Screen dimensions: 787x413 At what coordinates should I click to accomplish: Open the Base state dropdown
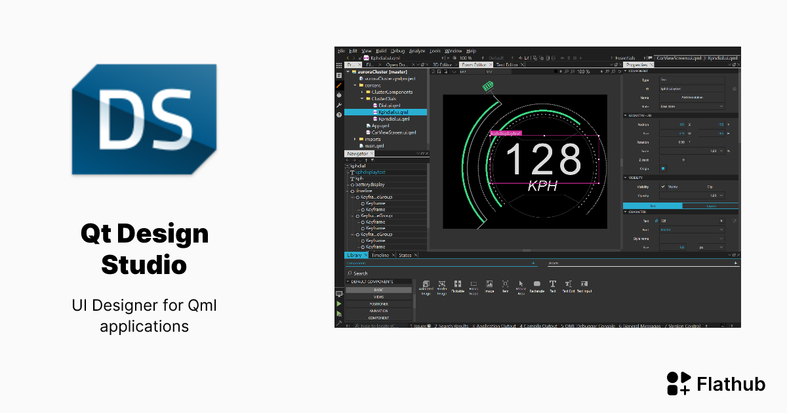click(691, 105)
